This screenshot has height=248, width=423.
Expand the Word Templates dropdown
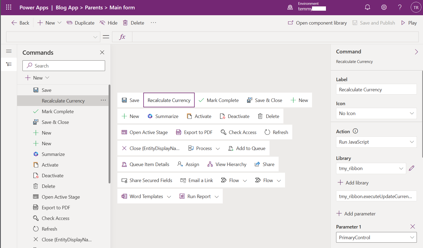coord(169,196)
